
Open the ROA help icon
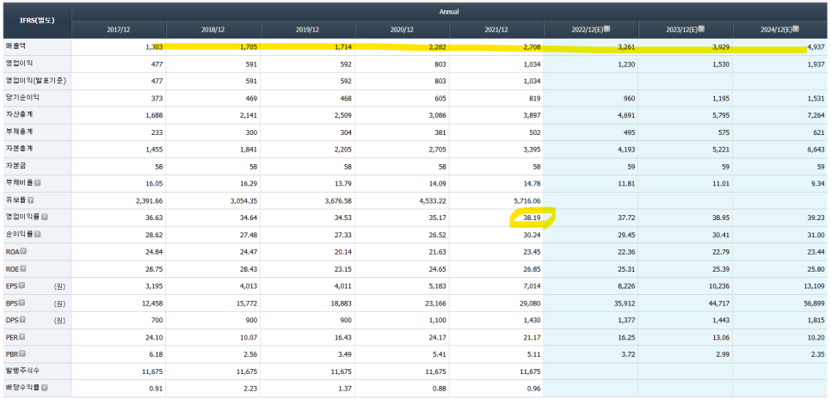22,252
